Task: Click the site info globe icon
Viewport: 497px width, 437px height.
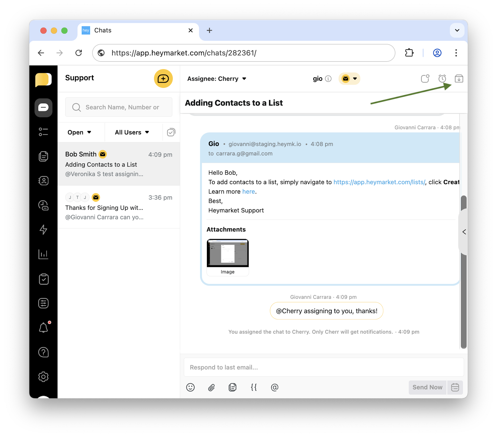Action: pyautogui.click(x=101, y=53)
